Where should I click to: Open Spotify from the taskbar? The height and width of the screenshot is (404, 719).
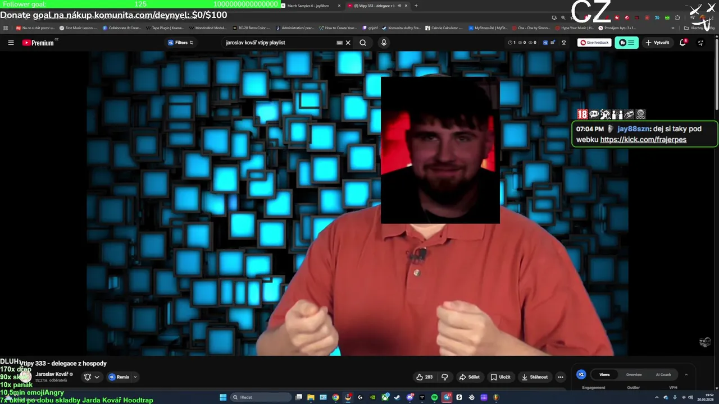click(434, 397)
